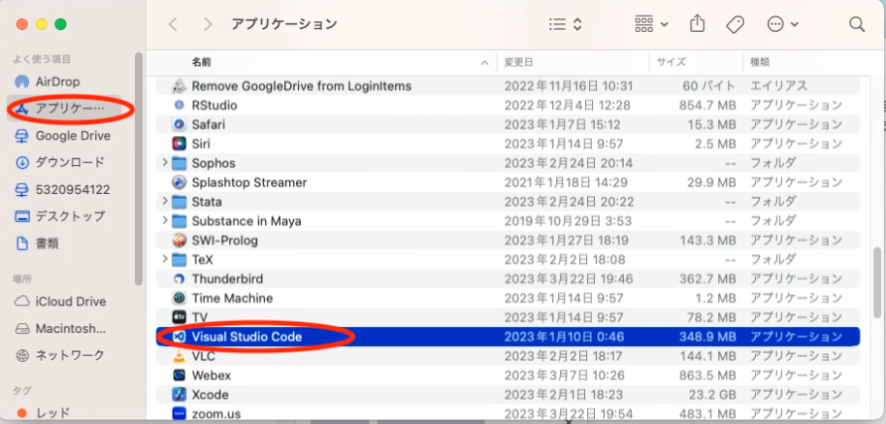
Task: Expand the TeX folder disclosure triangle
Action: [164, 260]
